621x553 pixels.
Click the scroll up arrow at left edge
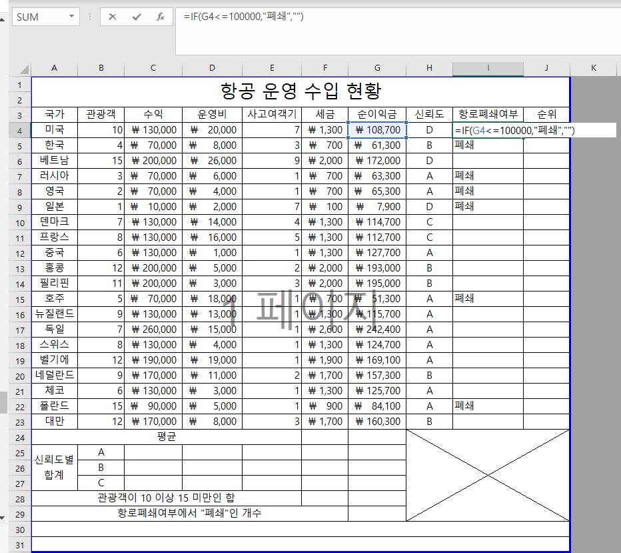[3, 19]
